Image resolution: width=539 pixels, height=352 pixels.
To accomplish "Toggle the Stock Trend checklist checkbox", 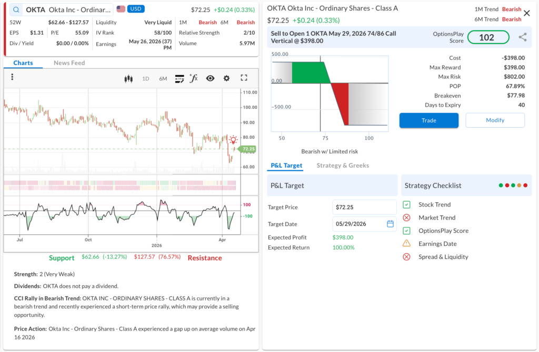I will click(406, 205).
